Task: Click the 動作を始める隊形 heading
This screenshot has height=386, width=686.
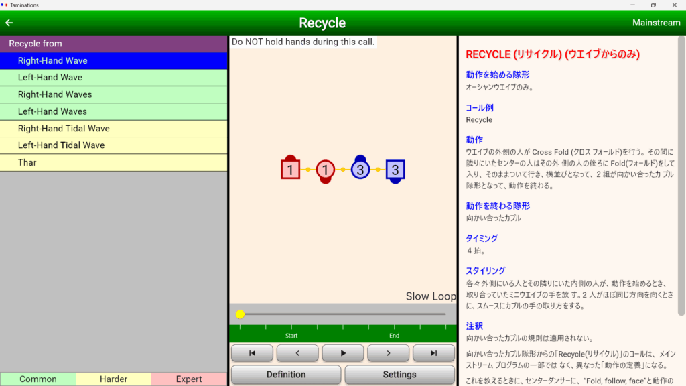Action: (498, 75)
